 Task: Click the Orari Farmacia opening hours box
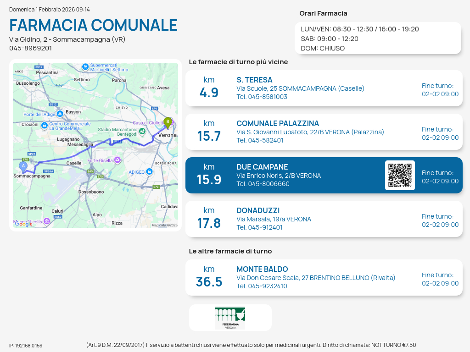pyautogui.click(x=377, y=38)
